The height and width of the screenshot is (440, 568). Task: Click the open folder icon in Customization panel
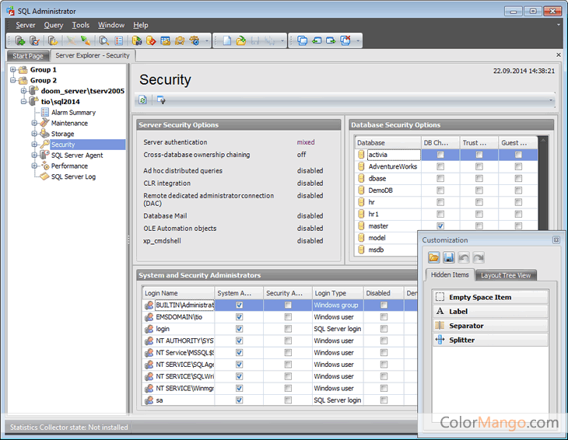click(x=433, y=257)
